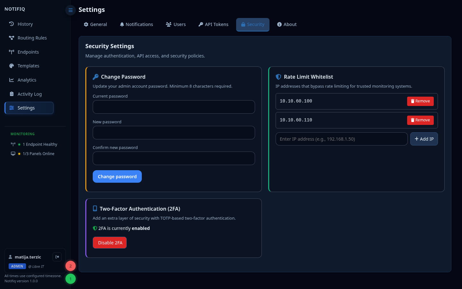This screenshot has width=462, height=289.
Task: Click the phone icon beside Two-Factor Authentication heading
Action: 95,208
